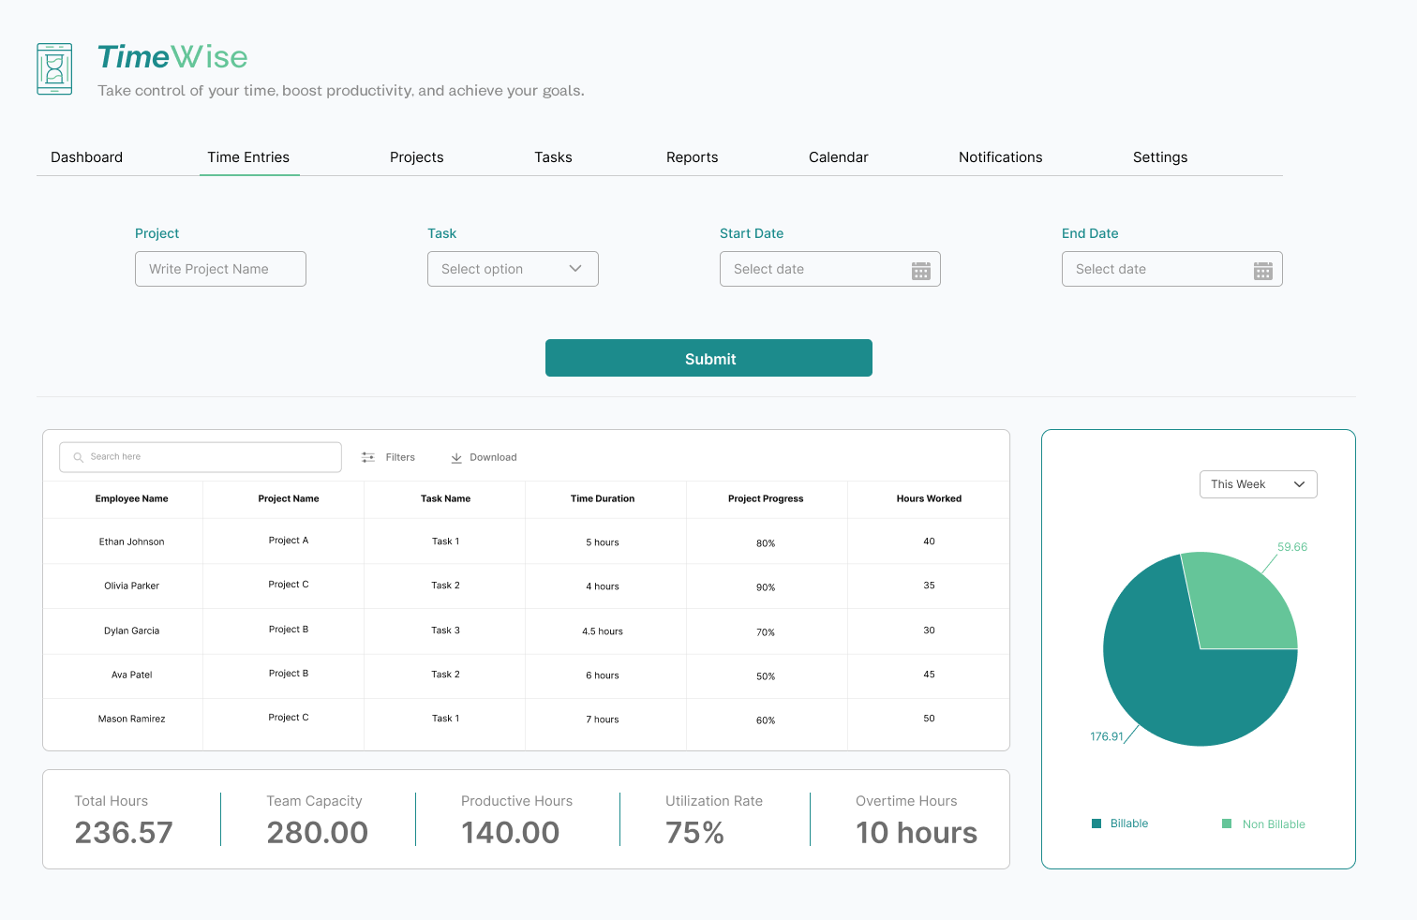This screenshot has width=1417, height=920.
Task: Click the Download icon above the table
Action: 456,456
